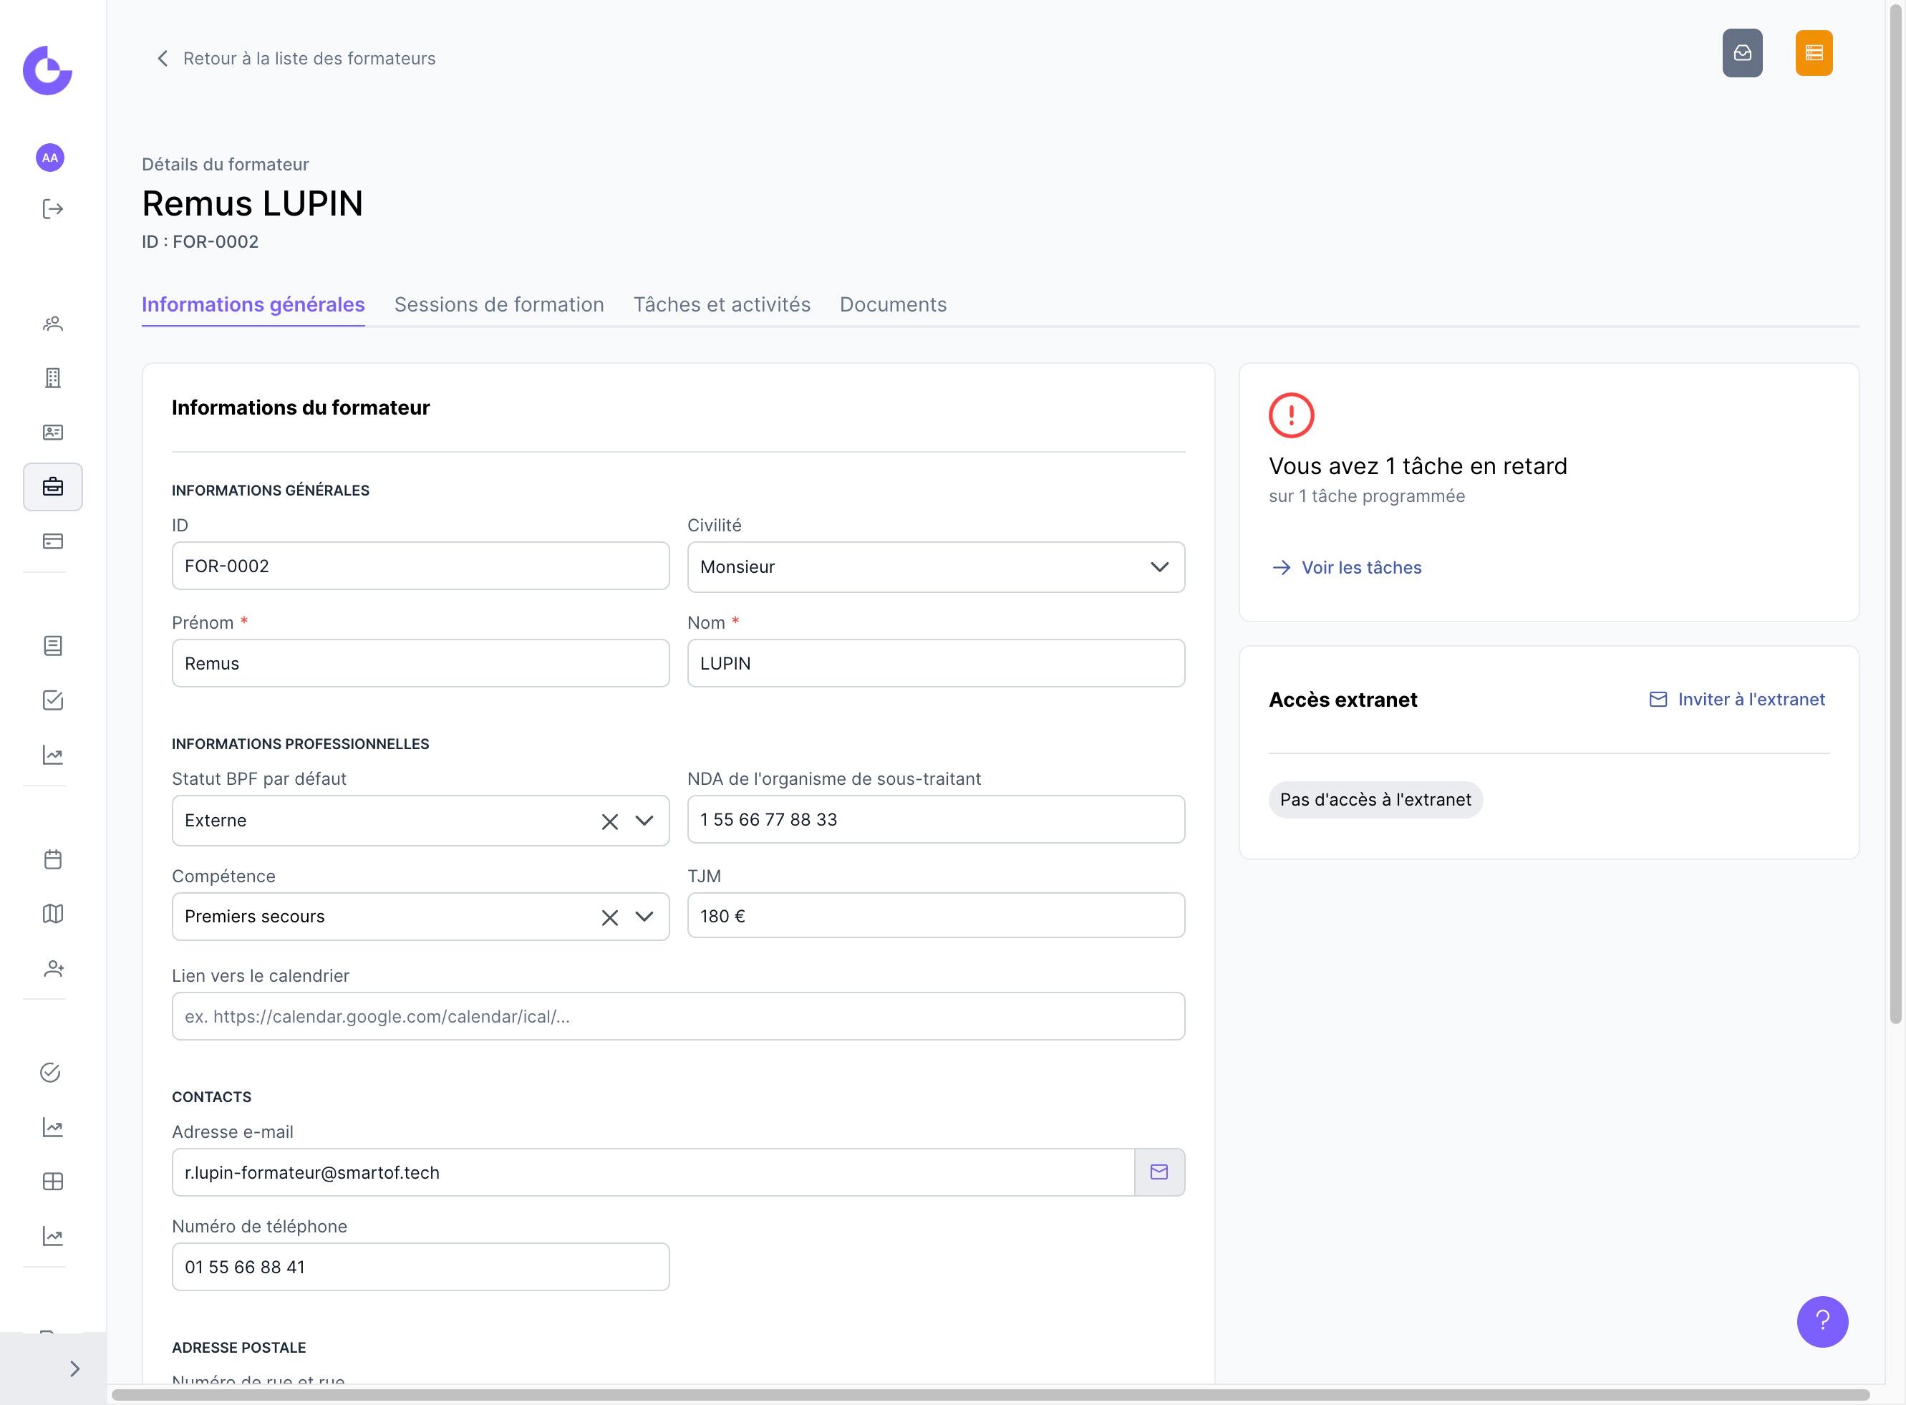1906x1405 pixels.
Task: Open the briefcase trainers icon in sidebar
Action: pyautogui.click(x=53, y=486)
